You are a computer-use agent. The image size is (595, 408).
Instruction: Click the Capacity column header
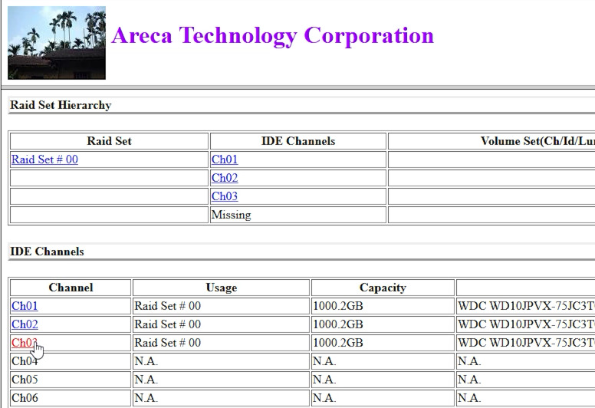point(383,288)
